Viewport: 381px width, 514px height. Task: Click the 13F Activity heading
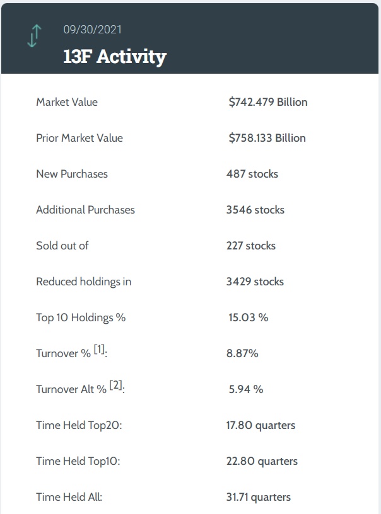(x=115, y=57)
